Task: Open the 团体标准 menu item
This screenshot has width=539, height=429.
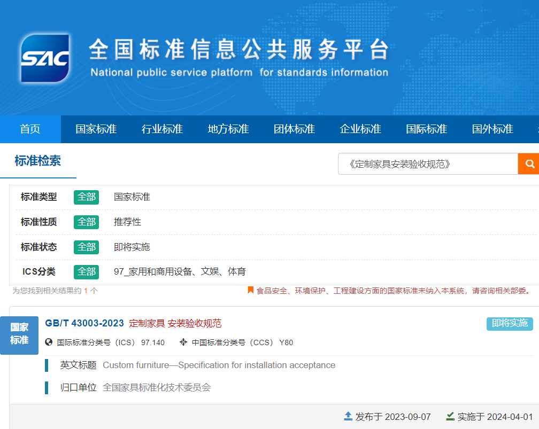Action: [x=294, y=129]
